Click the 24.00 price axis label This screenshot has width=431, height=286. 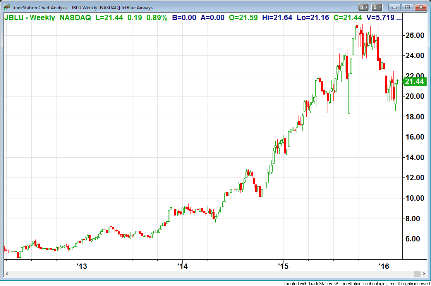point(415,55)
